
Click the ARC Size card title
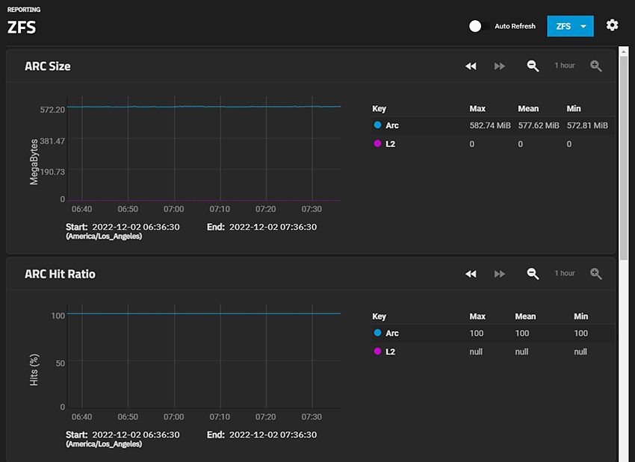(x=48, y=66)
